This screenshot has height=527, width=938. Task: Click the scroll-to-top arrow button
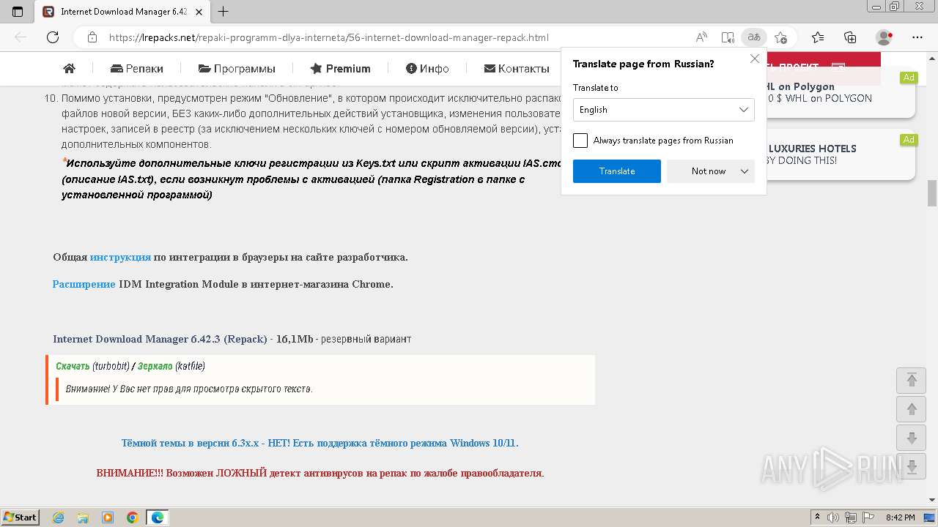(912, 380)
